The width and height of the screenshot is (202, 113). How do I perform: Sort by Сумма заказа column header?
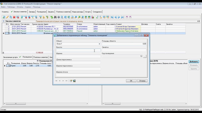point(38,24)
